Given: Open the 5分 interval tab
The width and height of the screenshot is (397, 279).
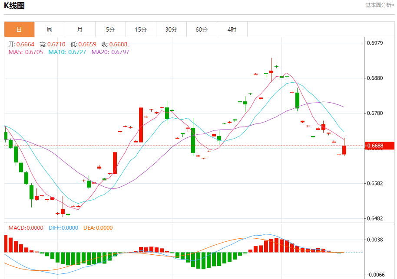Looking at the screenshot, I should coord(110,29).
